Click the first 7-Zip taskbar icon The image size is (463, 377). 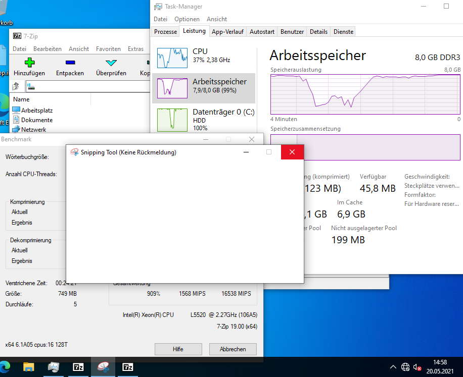coord(78,367)
